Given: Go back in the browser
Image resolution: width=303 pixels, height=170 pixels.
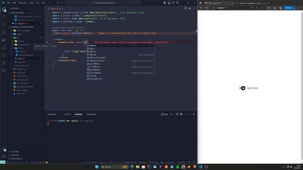Looking at the screenshot, I should [x=201, y=8].
